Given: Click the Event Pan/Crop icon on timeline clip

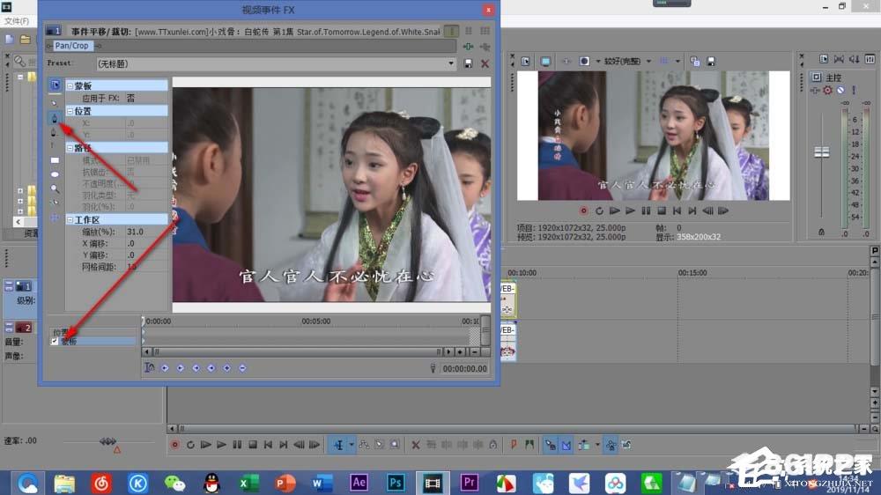Looking at the screenshot, I should [x=507, y=309].
